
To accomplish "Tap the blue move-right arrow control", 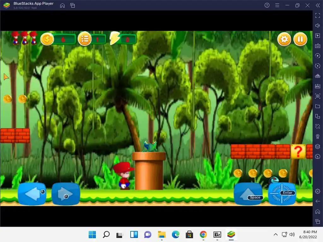I will pos(66,194).
